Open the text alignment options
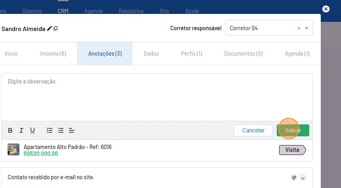 coord(72,130)
